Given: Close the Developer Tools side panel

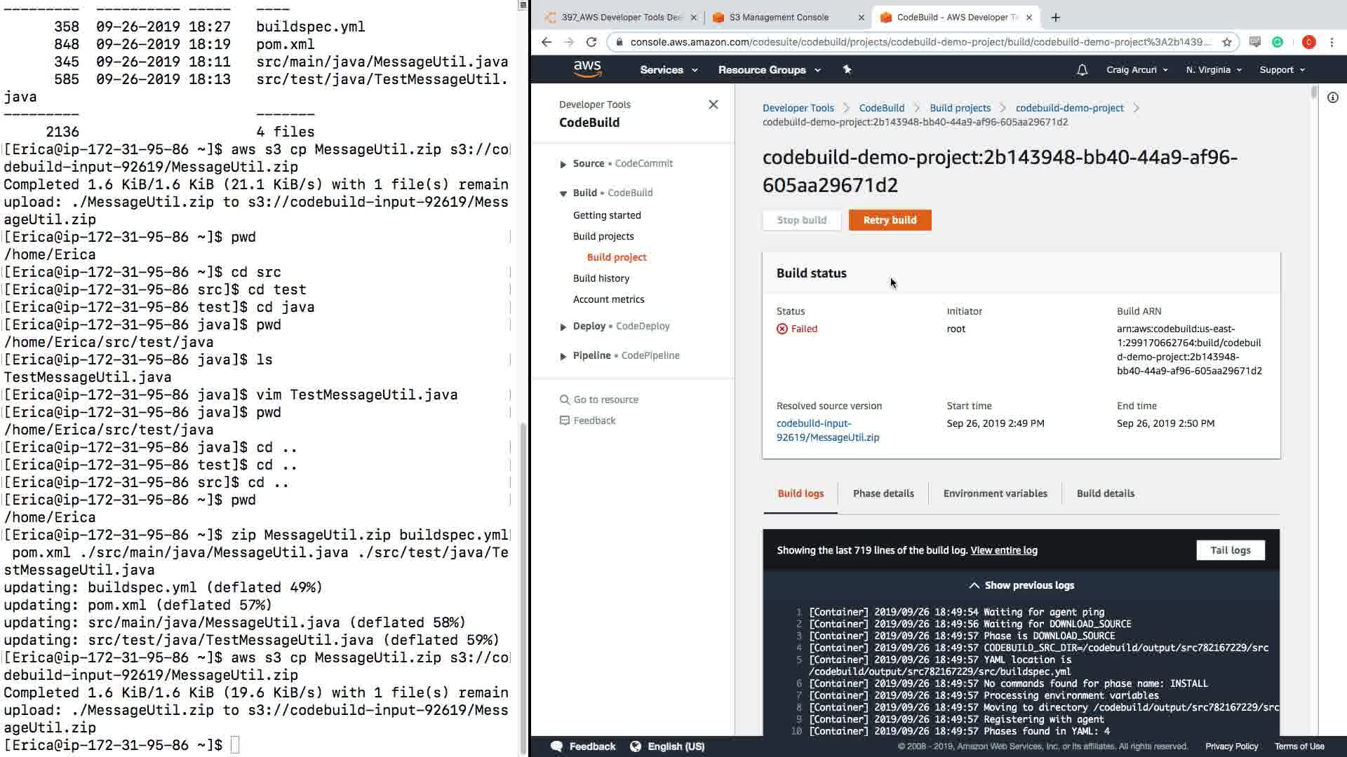Looking at the screenshot, I should pos(713,104).
